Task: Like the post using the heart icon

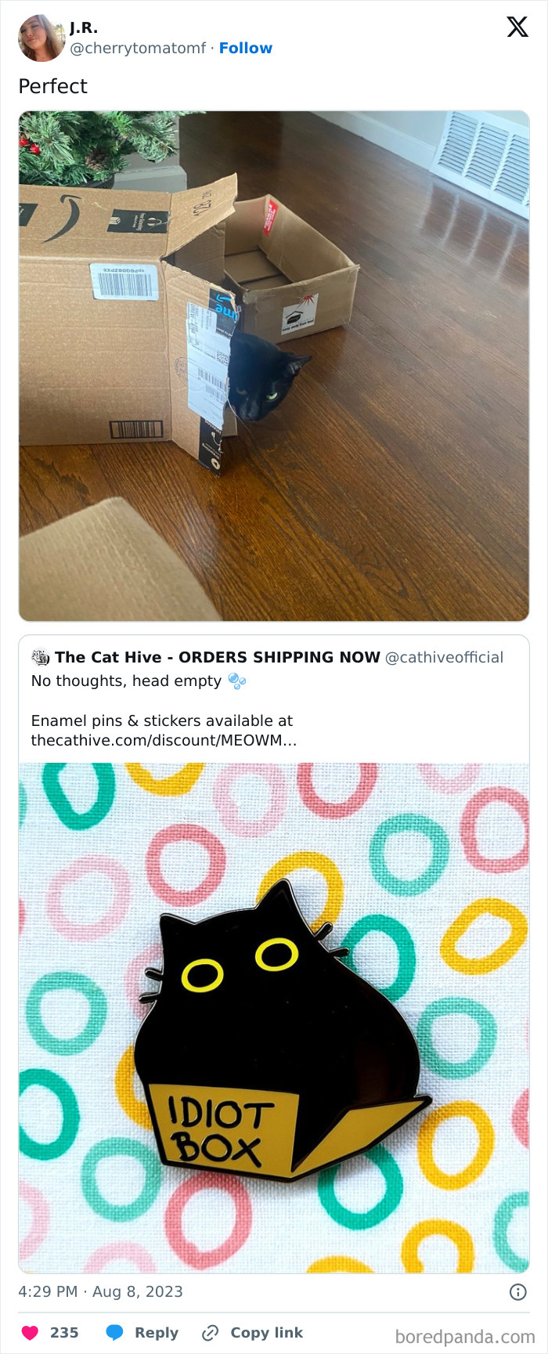Action: pos(31,1332)
